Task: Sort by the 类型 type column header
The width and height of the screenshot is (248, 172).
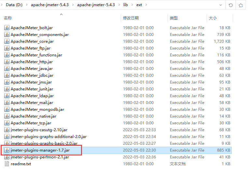Action: pyautogui.click(x=174, y=18)
